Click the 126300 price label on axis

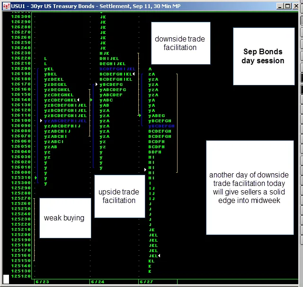(x=21, y=17)
